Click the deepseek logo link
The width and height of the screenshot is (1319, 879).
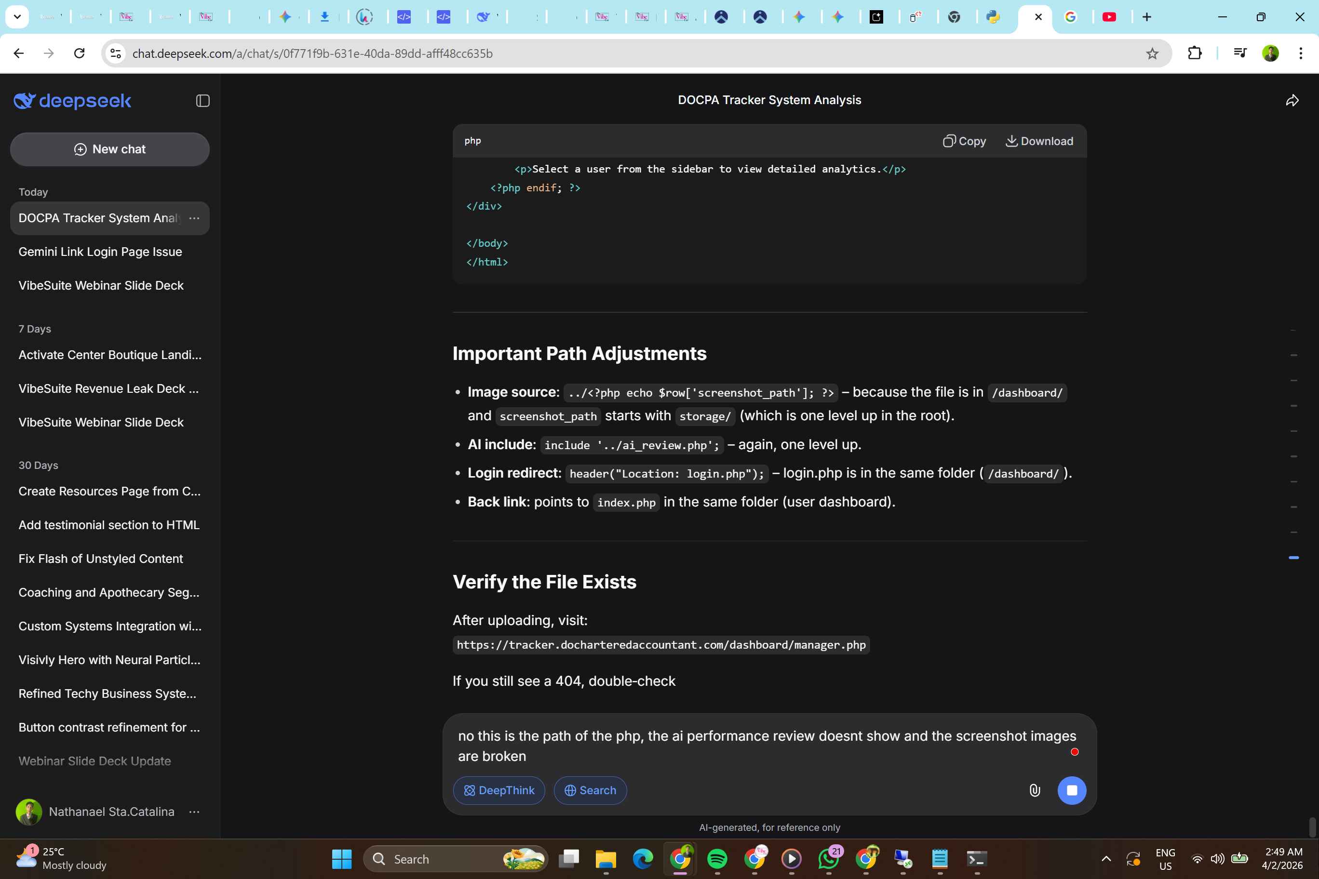pos(72,101)
